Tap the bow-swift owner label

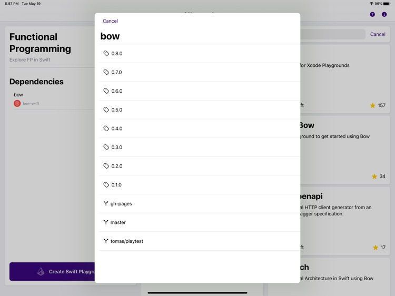[x=31, y=104]
